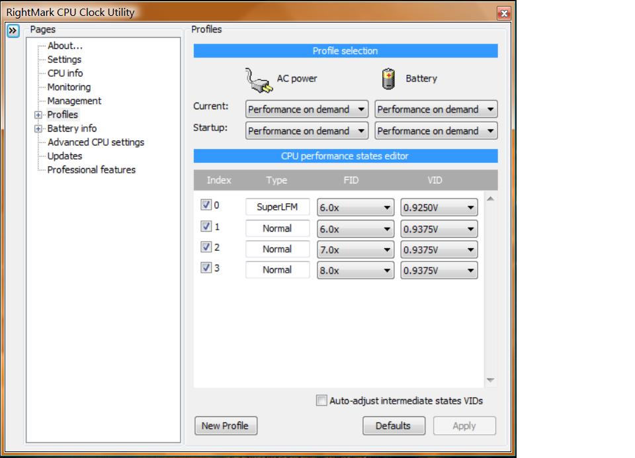
Task: Open the Monitoring page
Action: click(69, 87)
